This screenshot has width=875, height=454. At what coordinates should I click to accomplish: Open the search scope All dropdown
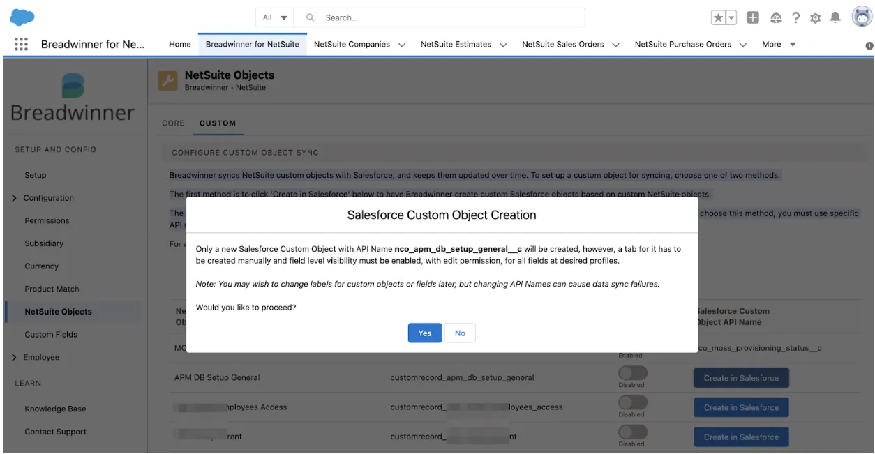(276, 17)
